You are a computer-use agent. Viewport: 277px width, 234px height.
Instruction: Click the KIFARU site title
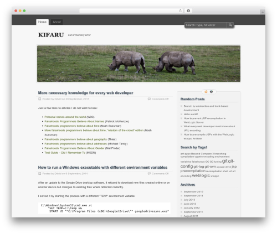[x=51, y=35]
